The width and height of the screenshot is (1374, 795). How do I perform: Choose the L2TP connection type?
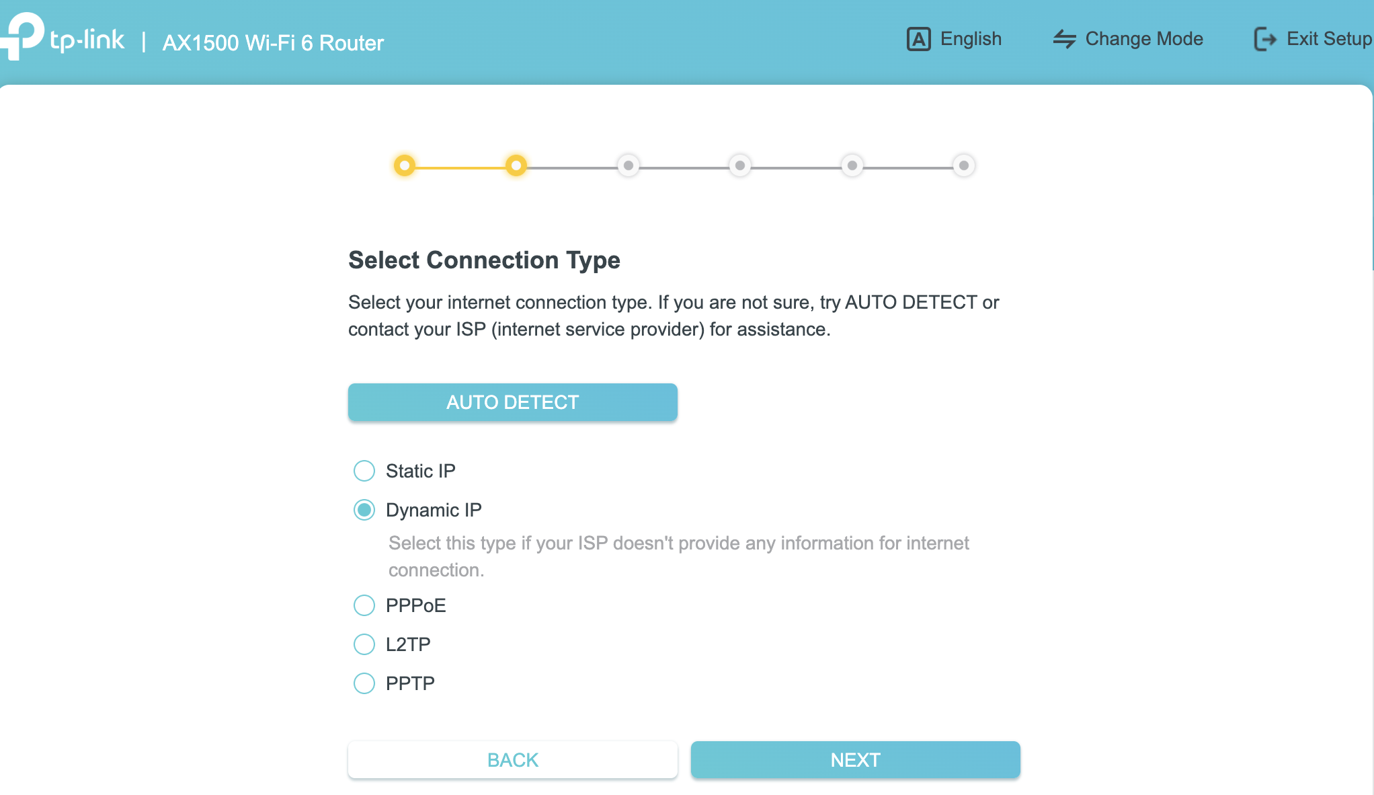click(x=364, y=644)
